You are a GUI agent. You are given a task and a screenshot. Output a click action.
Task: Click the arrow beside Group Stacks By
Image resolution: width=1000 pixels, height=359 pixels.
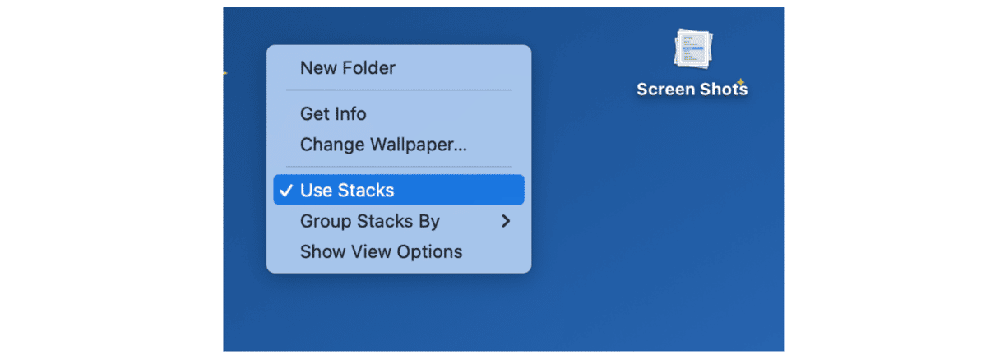[x=506, y=221]
